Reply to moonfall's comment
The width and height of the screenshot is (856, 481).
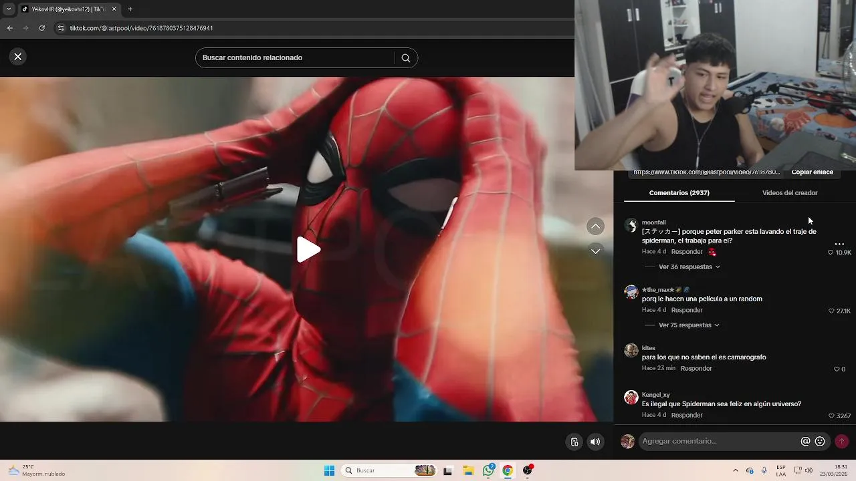(687, 252)
